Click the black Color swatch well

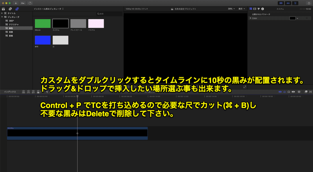292,18
